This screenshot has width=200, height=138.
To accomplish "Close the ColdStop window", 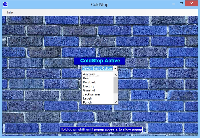I will click(x=192, y=3).
